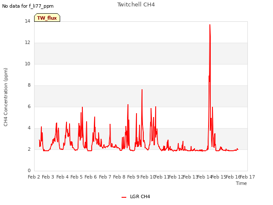The image size is (273, 205).
Task: Click the Feb 15 x-axis tick label
Action: (x=218, y=177)
